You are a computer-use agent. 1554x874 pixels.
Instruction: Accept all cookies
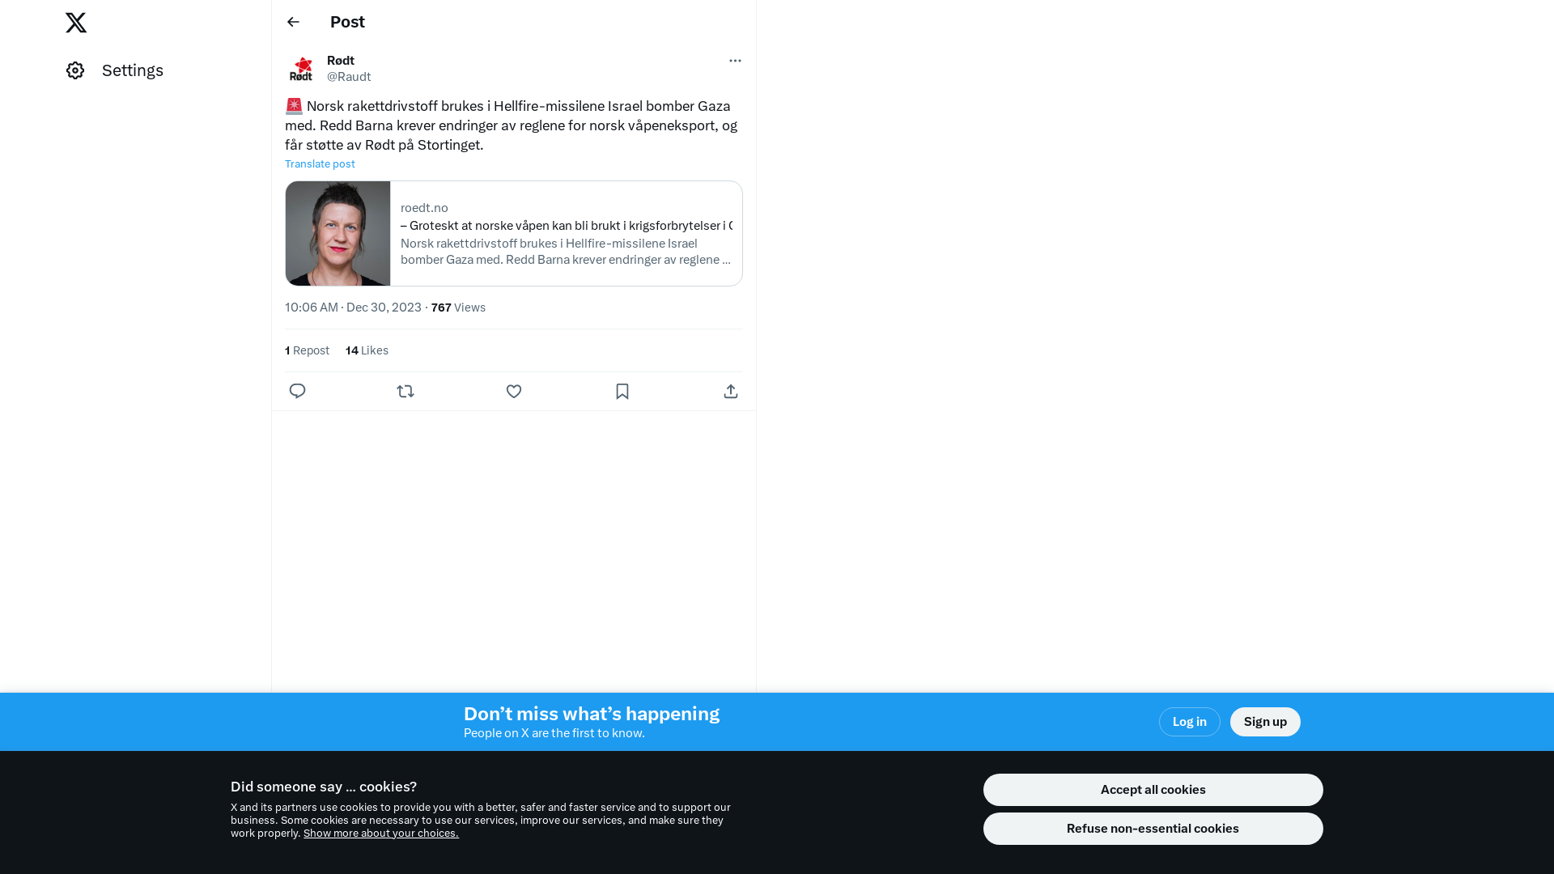[1153, 790]
